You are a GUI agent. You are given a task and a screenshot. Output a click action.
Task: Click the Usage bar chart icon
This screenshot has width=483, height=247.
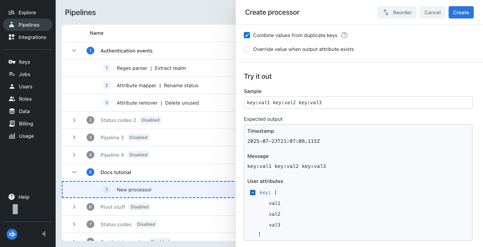click(x=12, y=136)
